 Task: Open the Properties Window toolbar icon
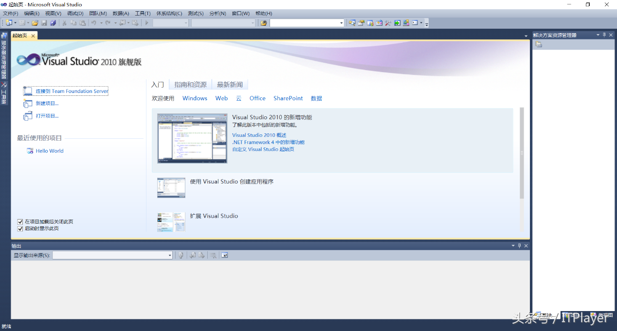(x=361, y=23)
